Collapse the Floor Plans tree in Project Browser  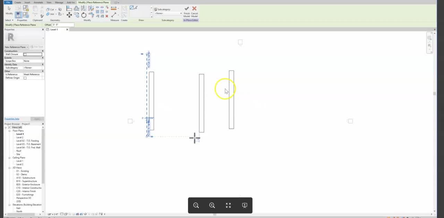[10, 131]
